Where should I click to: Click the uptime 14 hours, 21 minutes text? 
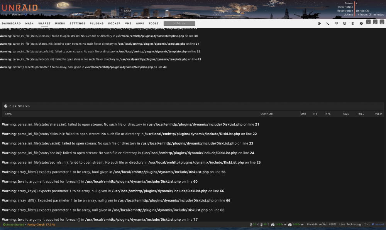point(369,15)
